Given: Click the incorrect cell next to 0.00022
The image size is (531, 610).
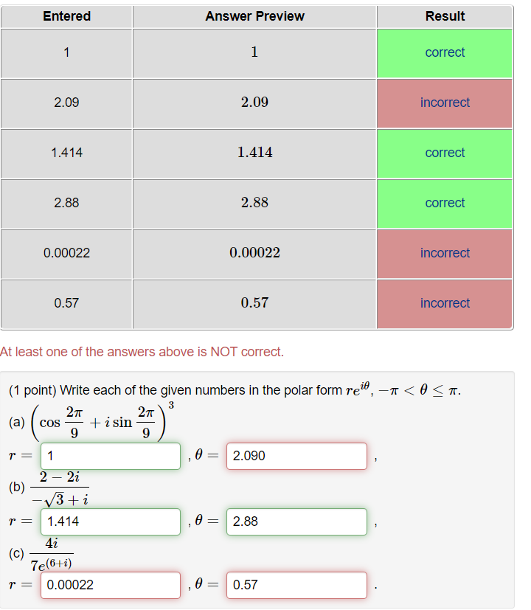Looking at the screenshot, I should 444,253.
